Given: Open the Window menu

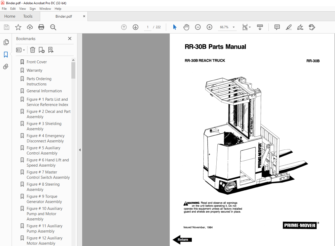Looking at the screenshot, I should pos(45,9).
